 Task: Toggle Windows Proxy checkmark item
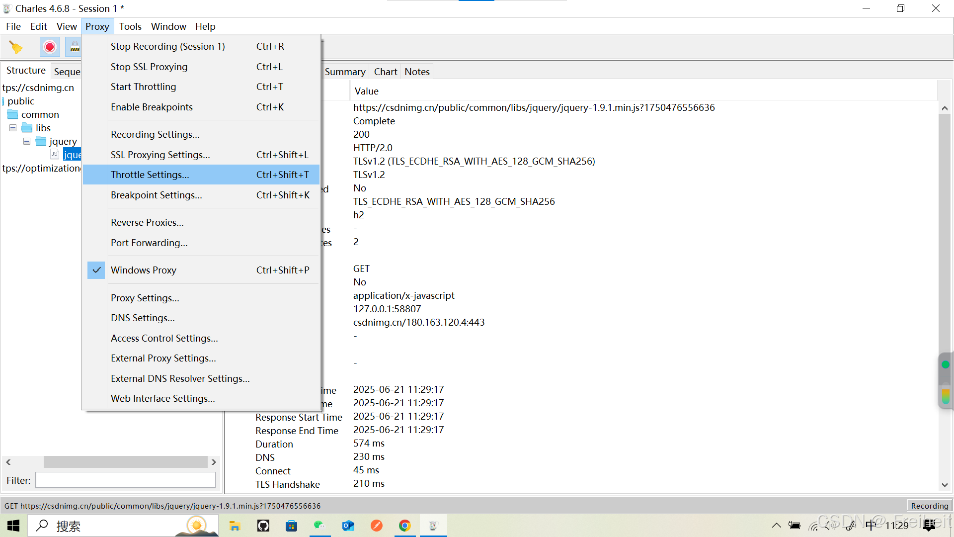pyautogui.click(x=201, y=270)
